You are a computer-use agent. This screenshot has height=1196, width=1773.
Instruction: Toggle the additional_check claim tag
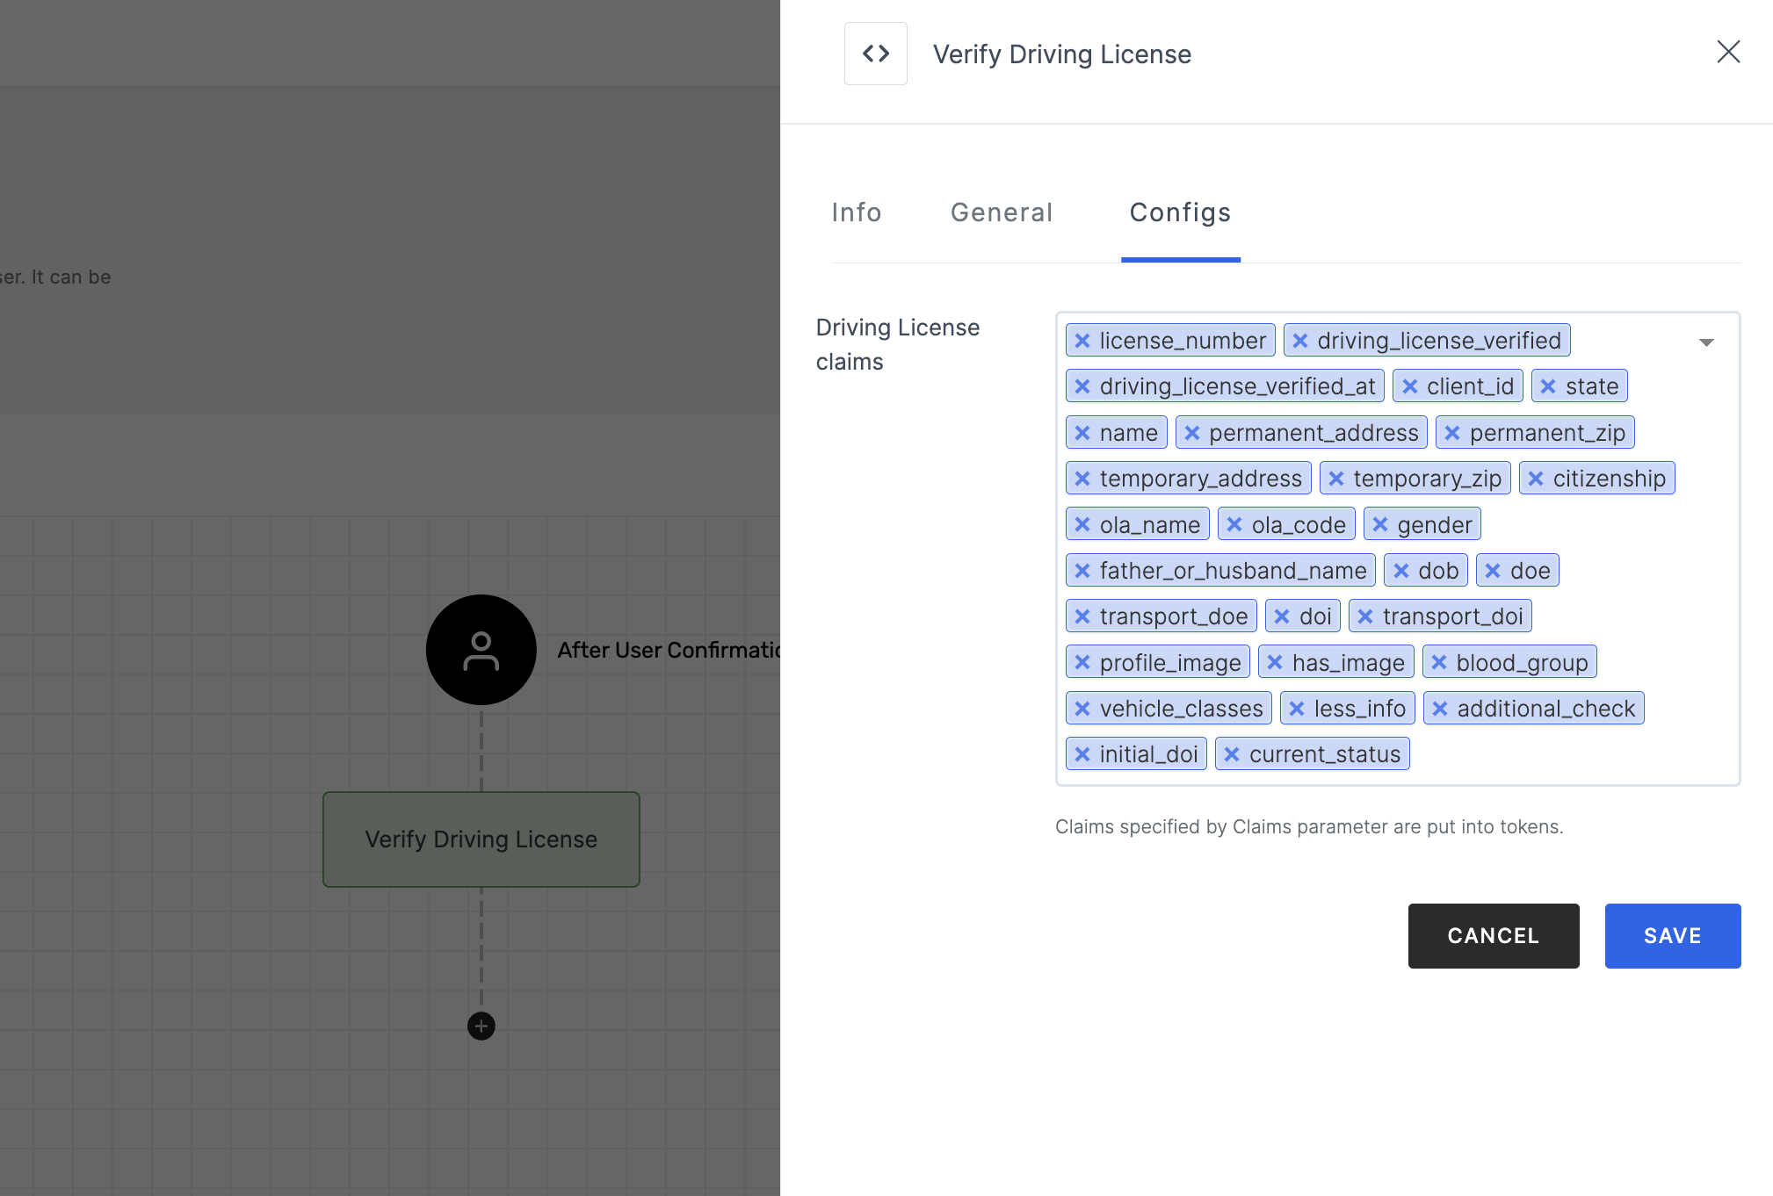coord(1442,709)
